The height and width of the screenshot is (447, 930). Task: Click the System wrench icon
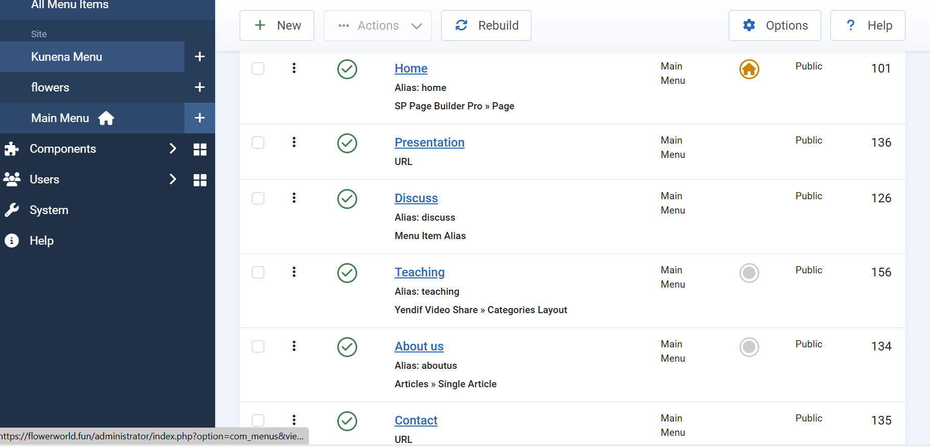(x=11, y=210)
